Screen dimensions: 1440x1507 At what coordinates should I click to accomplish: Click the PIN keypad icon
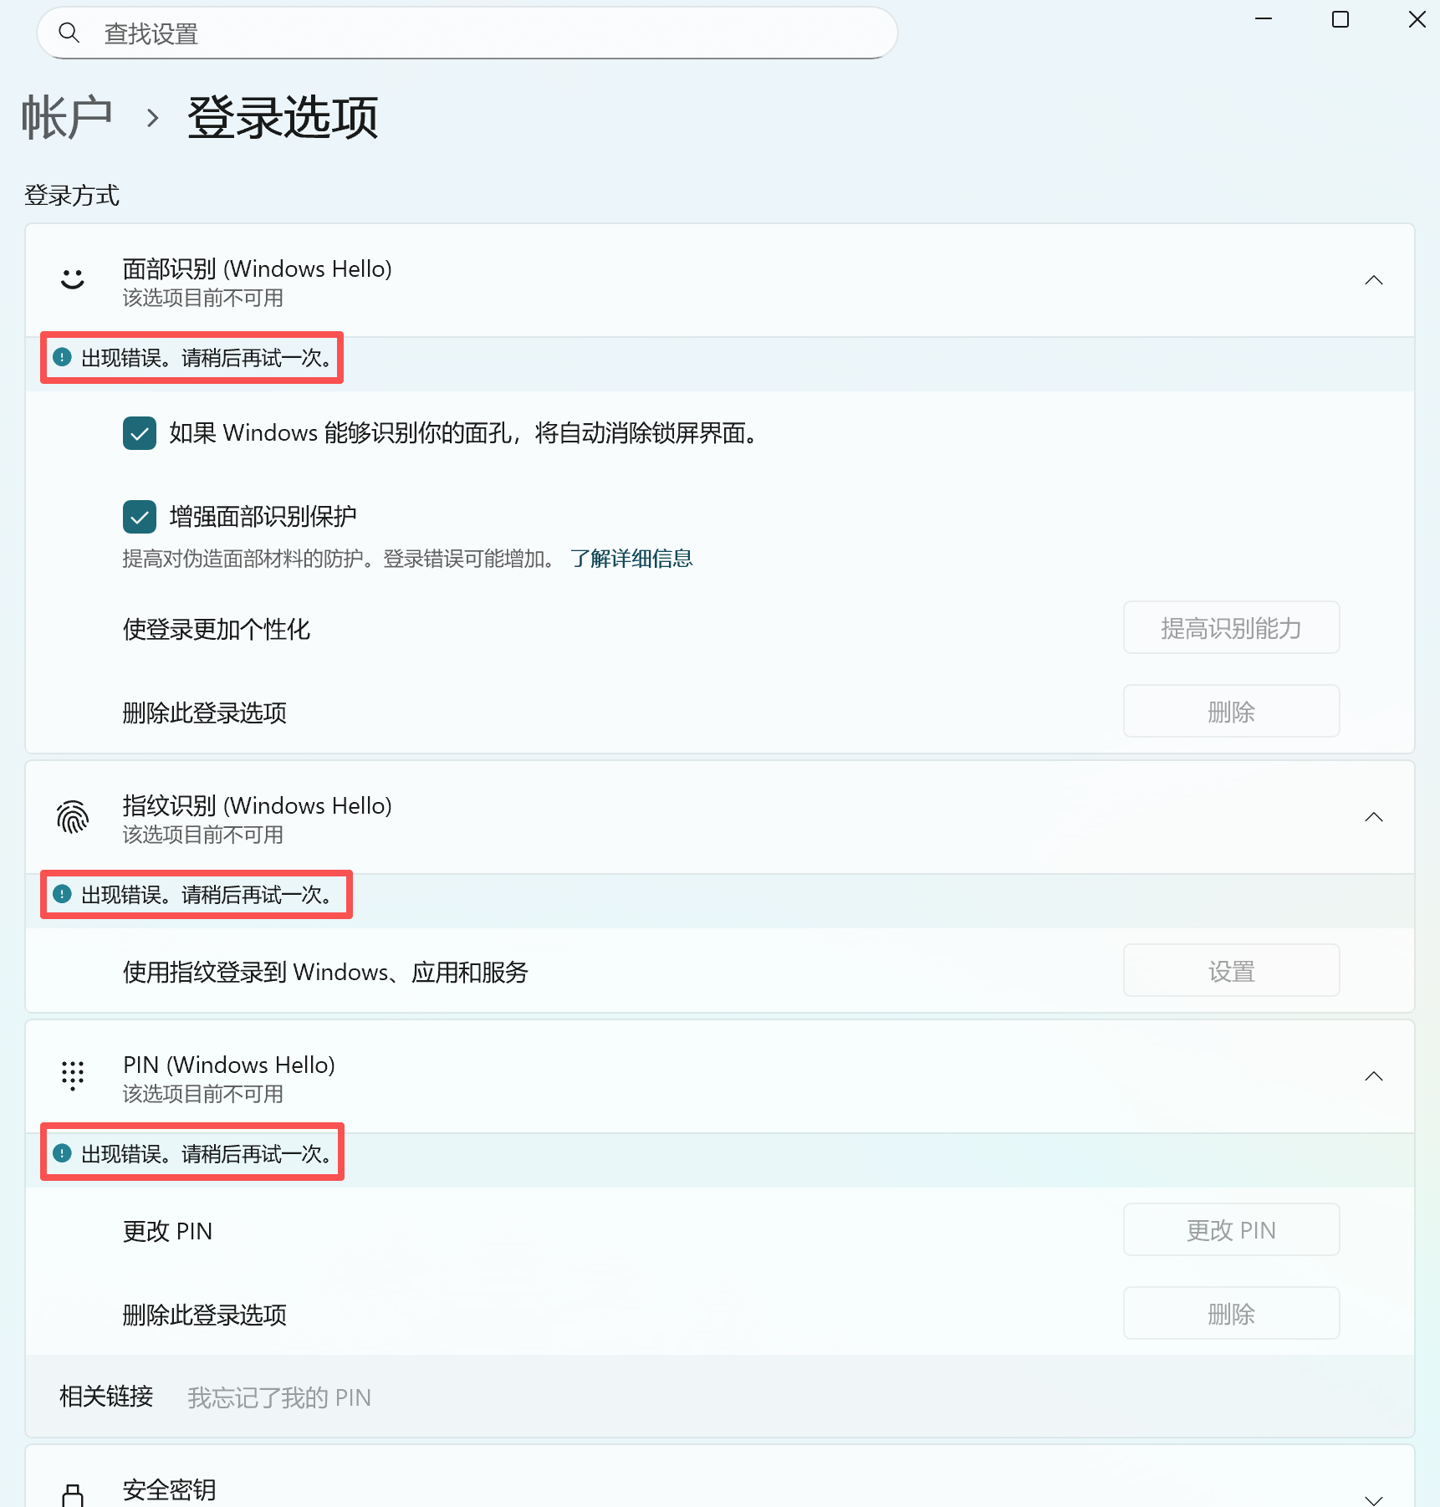[71, 1076]
